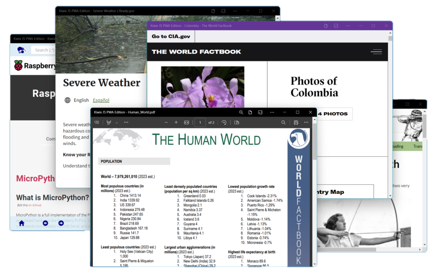Open the ellipsis menu in Colombia window title bar

pyautogui.click(x=348, y=26)
